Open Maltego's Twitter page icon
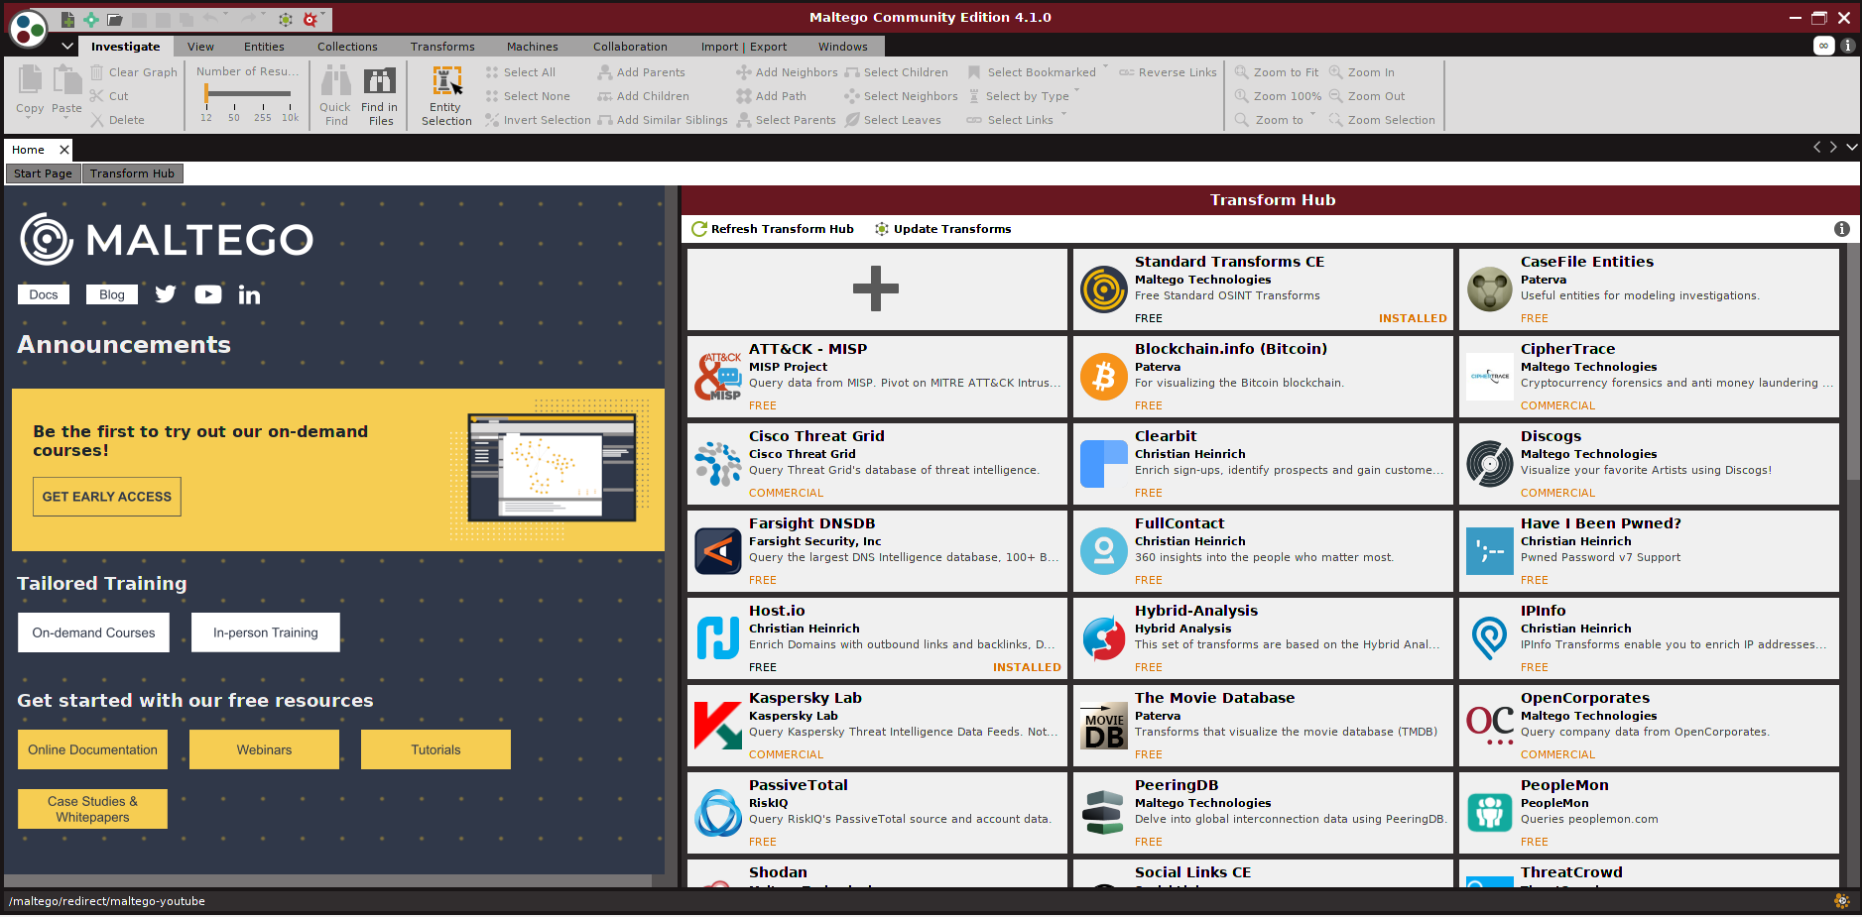1862x917 pixels. click(x=166, y=294)
